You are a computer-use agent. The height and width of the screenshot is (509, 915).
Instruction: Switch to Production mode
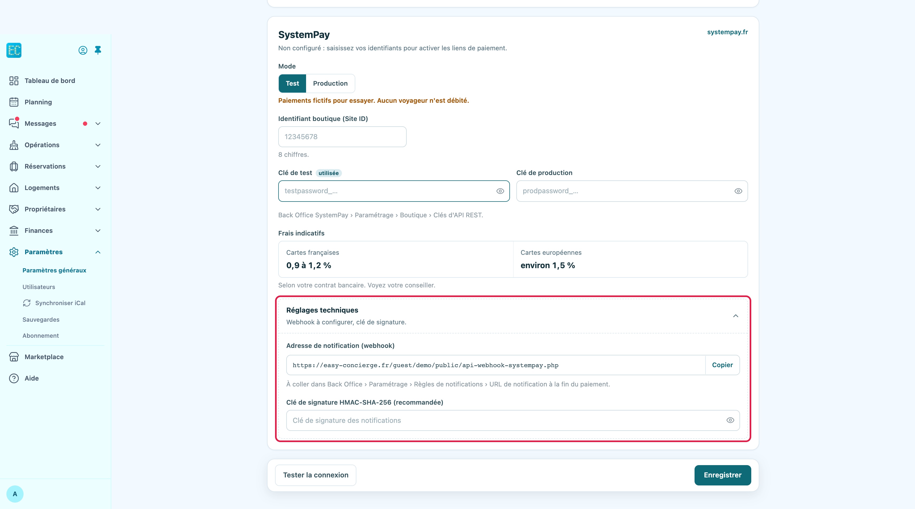click(x=330, y=83)
